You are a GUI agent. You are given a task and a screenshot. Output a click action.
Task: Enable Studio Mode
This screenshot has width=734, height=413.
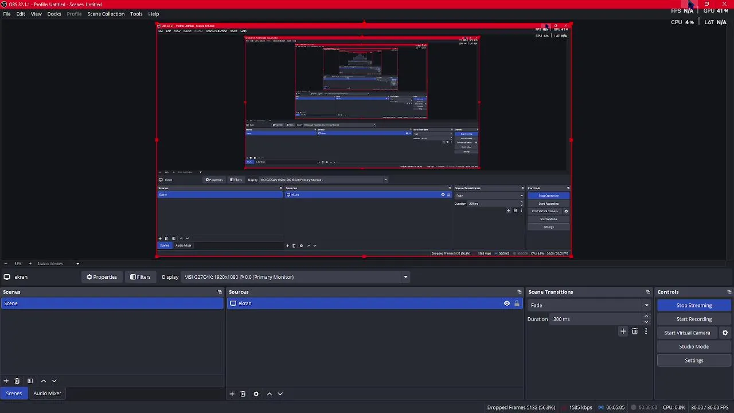(x=694, y=346)
